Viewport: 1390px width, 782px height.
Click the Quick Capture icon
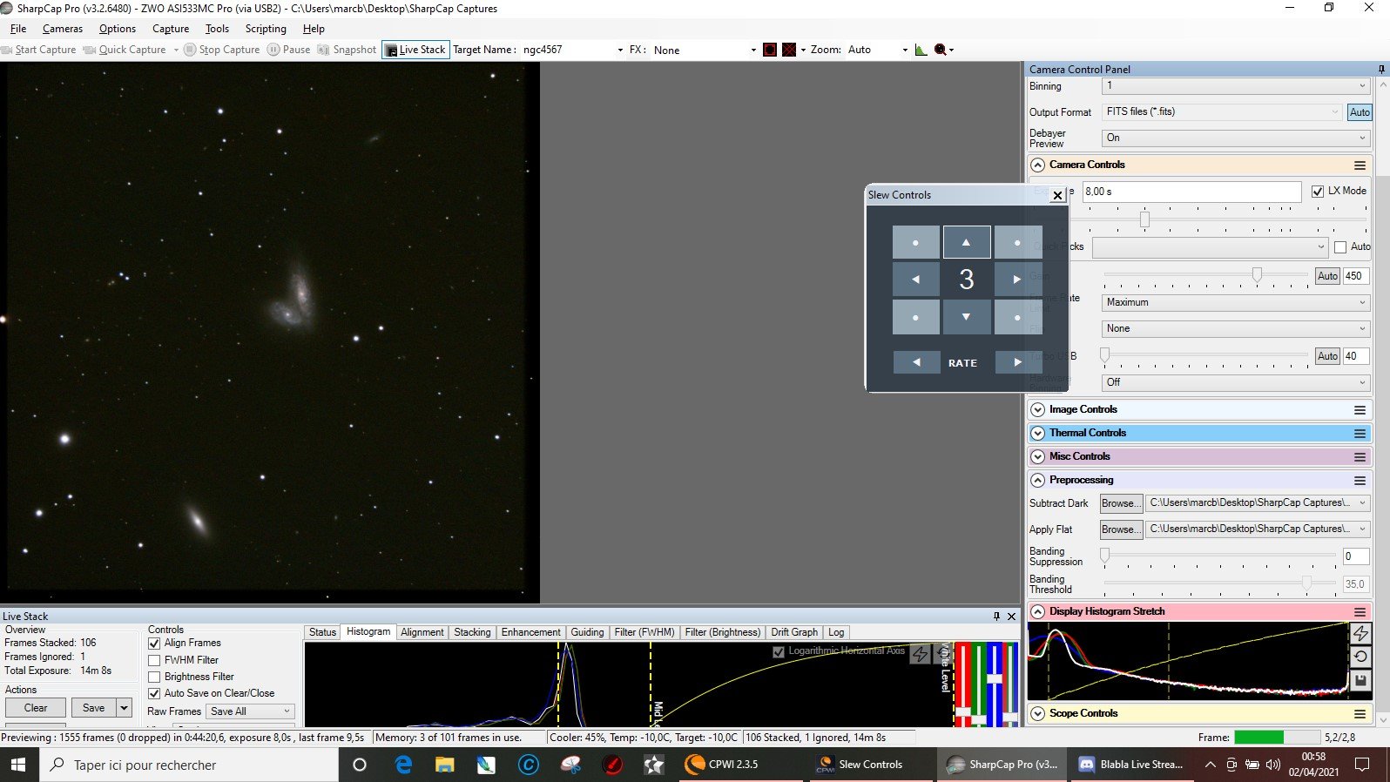[89, 50]
